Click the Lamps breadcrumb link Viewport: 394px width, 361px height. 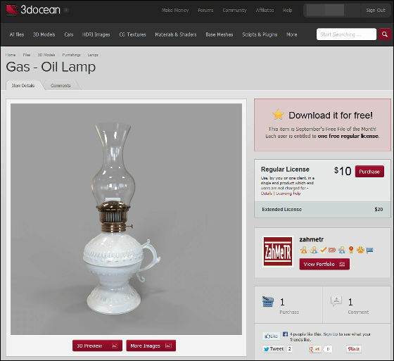coord(93,55)
